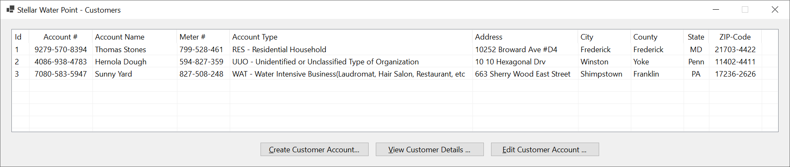This screenshot has height=167, width=790.
Task: Click ZIP code 11402-4411
Action: 735,61
